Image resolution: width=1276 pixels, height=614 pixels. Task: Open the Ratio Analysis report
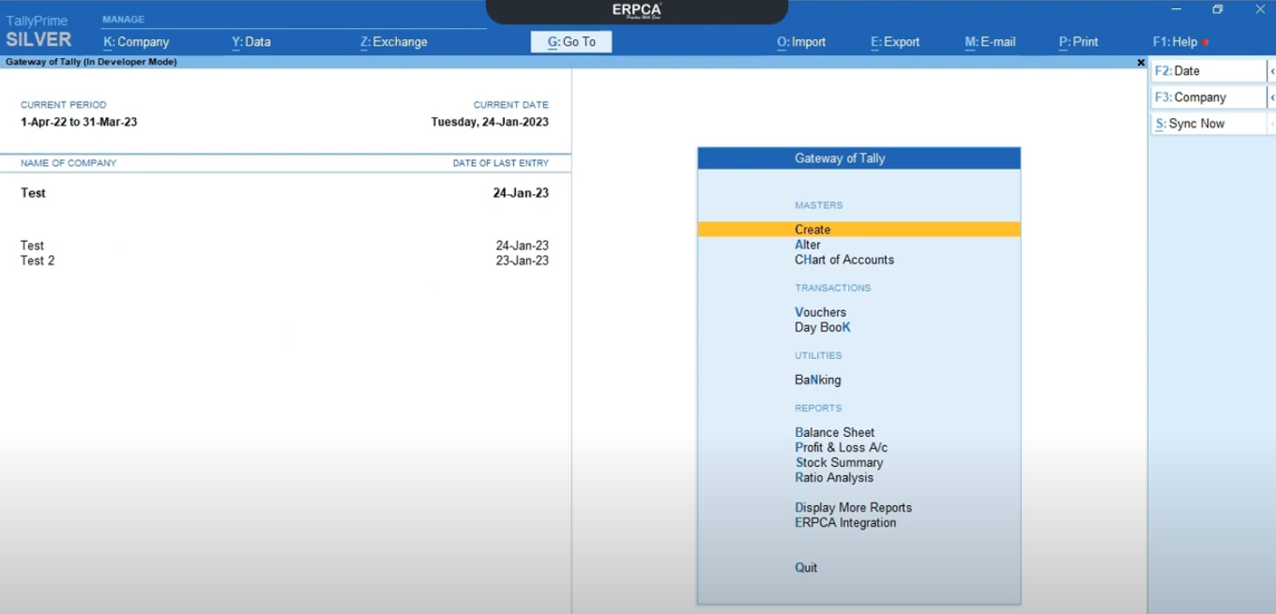tap(834, 478)
